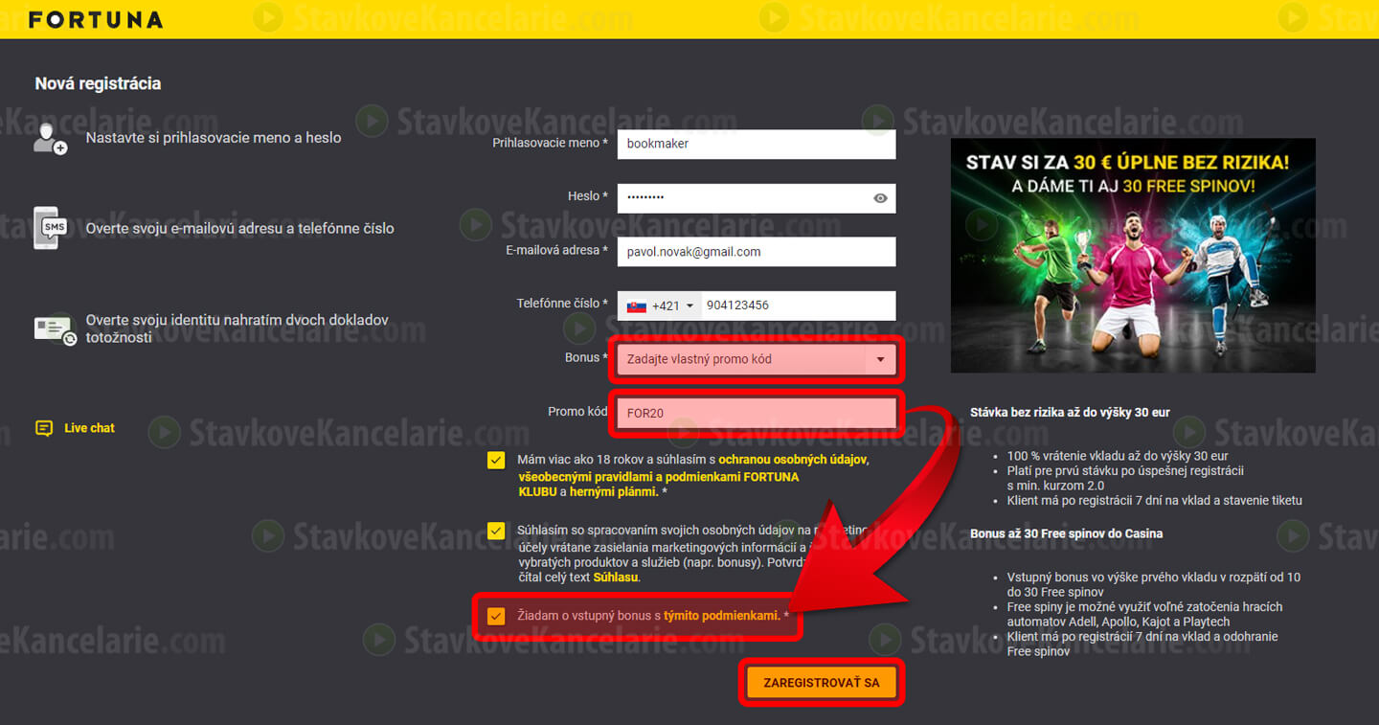
Task: Click the SMS phone verification icon
Action: click(x=51, y=228)
